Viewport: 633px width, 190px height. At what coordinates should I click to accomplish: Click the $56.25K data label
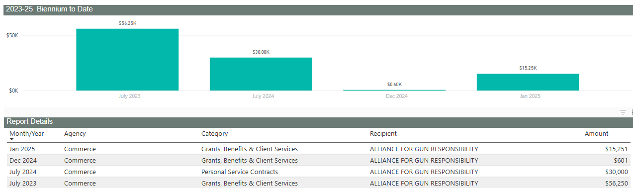pos(127,23)
